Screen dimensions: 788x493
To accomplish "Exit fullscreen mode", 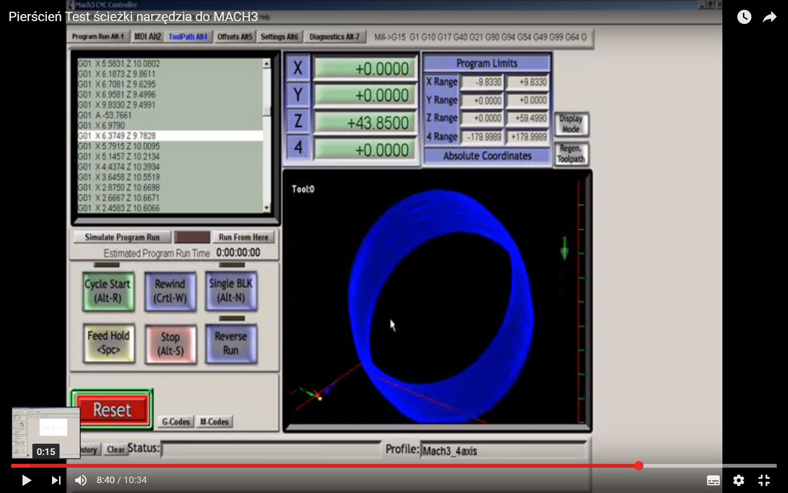I will click(764, 480).
